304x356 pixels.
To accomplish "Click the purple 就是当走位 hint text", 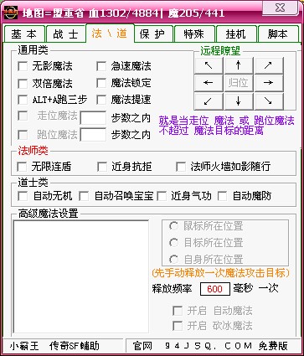I will [x=226, y=126].
